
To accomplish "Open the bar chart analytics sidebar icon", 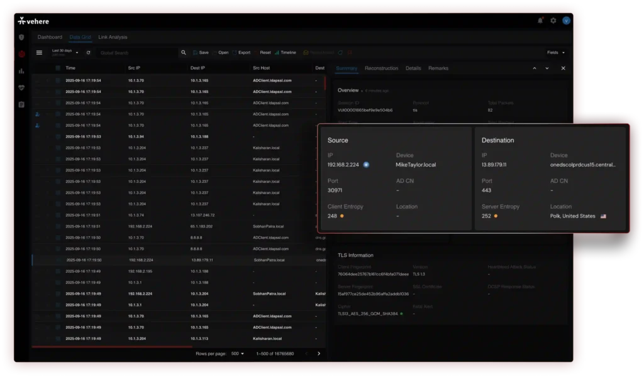I will point(21,71).
